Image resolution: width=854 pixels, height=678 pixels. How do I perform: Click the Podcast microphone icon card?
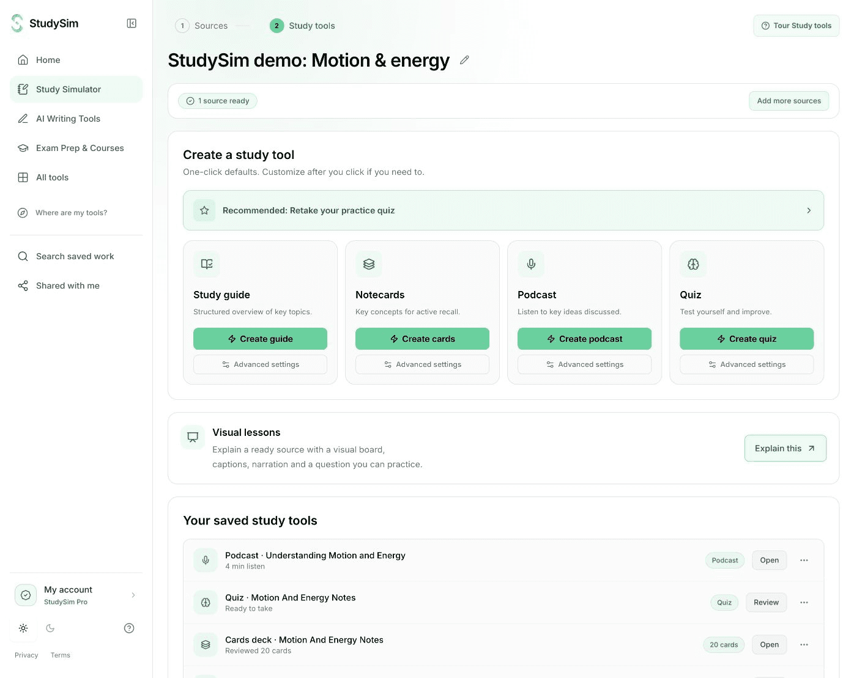click(x=531, y=264)
